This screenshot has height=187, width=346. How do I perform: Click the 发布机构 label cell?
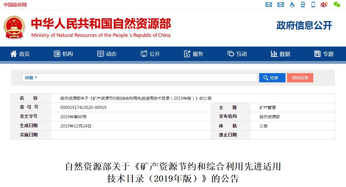click(x=230, y=116)
